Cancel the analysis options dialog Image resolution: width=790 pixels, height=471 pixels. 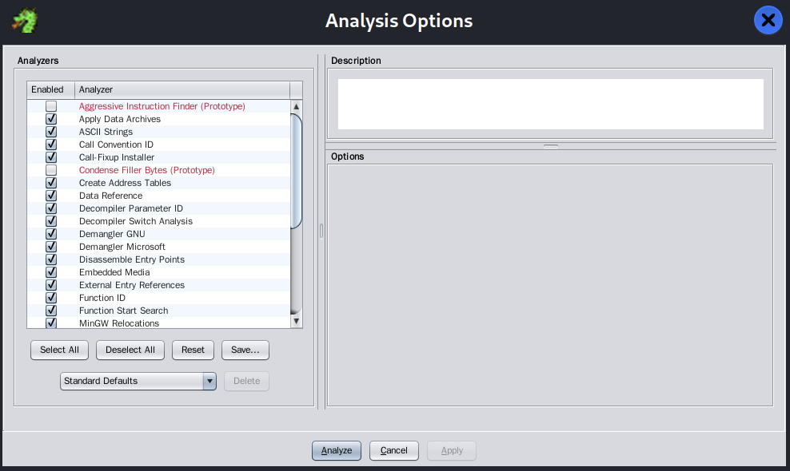click(393, 450)
